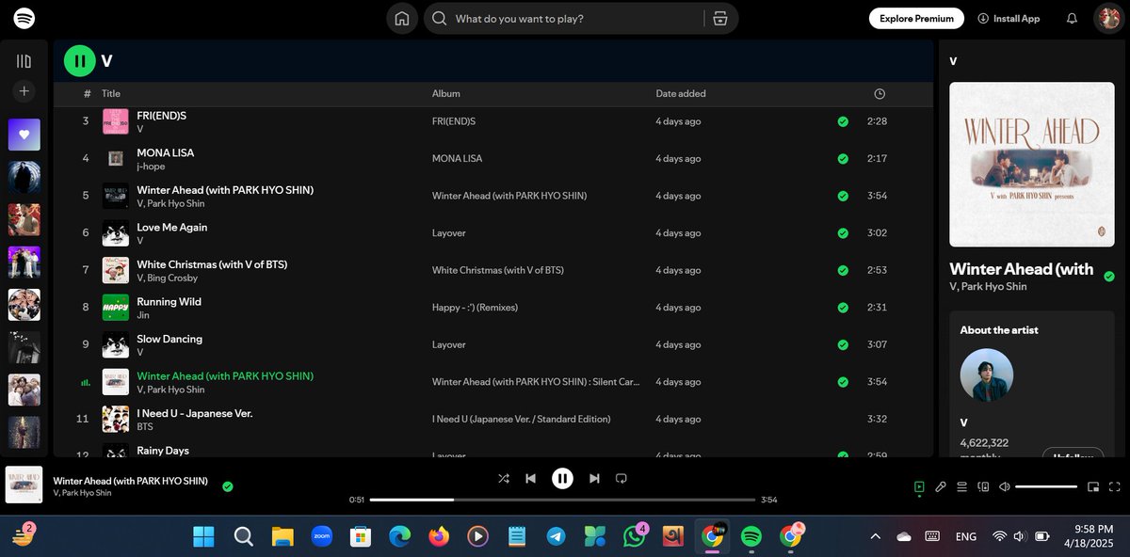Open j-hope artist link
The height and width of the screenshot is (557, 1130).
(151, 167)
